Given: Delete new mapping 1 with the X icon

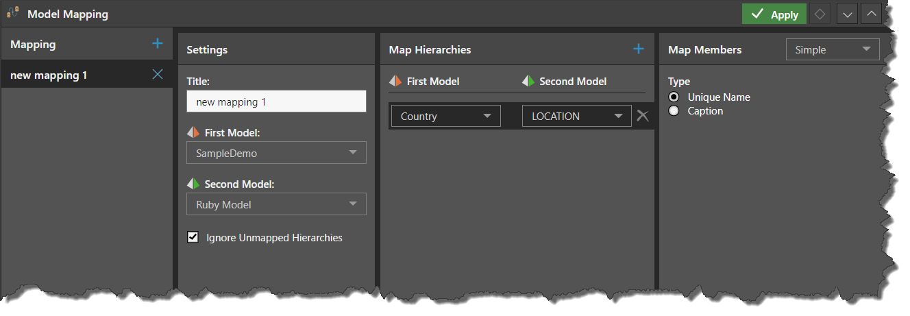Looking at the screenshot, I should coord(158,75).
